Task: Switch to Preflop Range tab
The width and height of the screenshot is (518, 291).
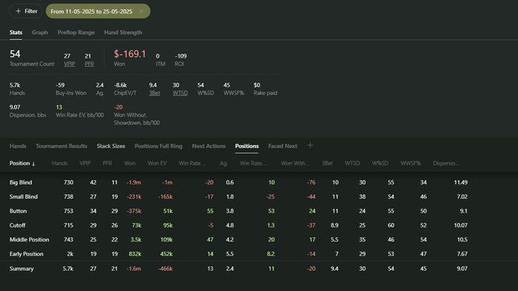Action: click(76, 32)
